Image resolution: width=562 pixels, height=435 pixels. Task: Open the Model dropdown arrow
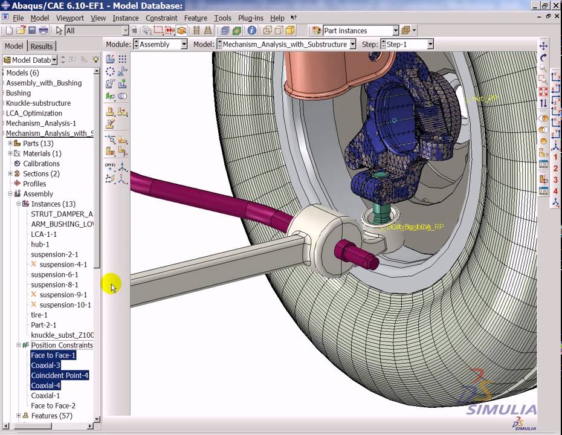pyautogui.click(x=353, y=45)
